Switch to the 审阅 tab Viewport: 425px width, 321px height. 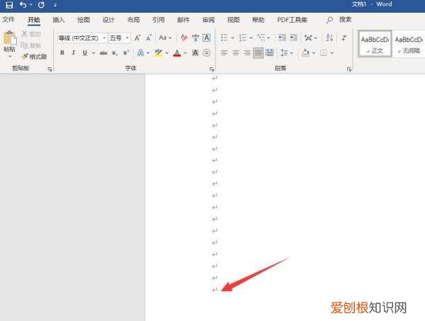(208, 20)
